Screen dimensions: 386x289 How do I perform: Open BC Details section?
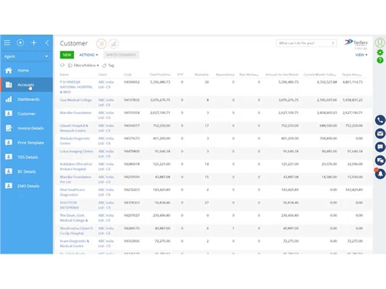[x=26, y=171]
